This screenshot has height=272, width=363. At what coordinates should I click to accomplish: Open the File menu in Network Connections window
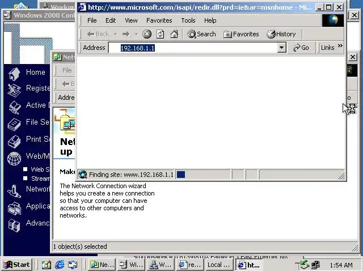(67, 70)
